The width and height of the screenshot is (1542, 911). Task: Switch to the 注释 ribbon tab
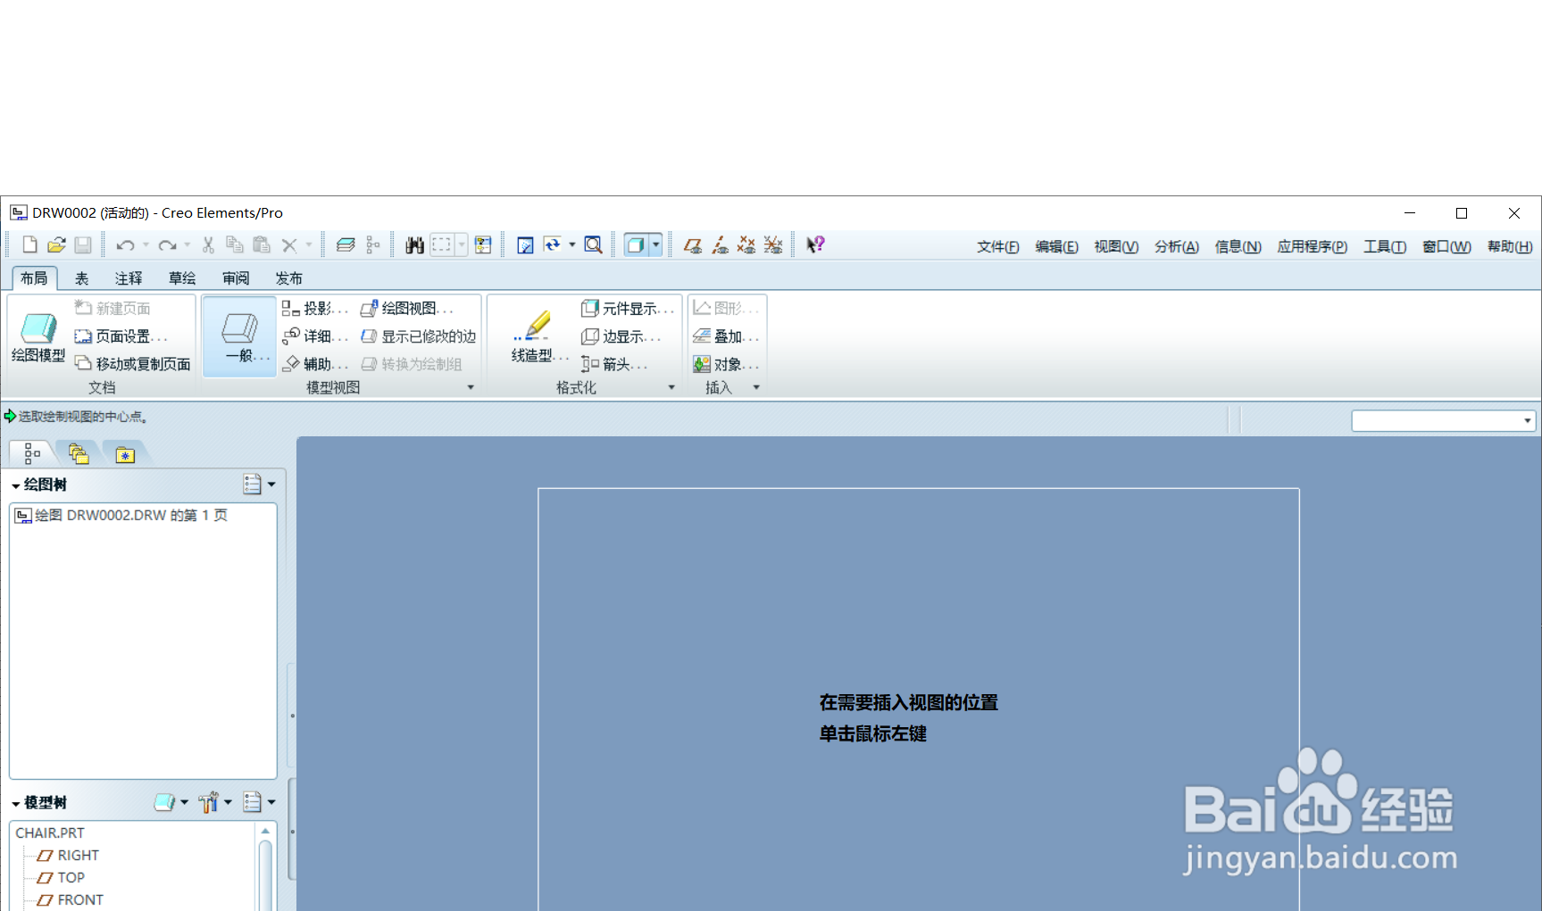tap(128, 277)
